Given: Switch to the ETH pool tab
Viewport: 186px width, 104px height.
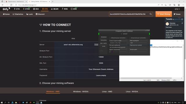Looking at the screenshot, I should pyautogui.click(x=17, y=9).
